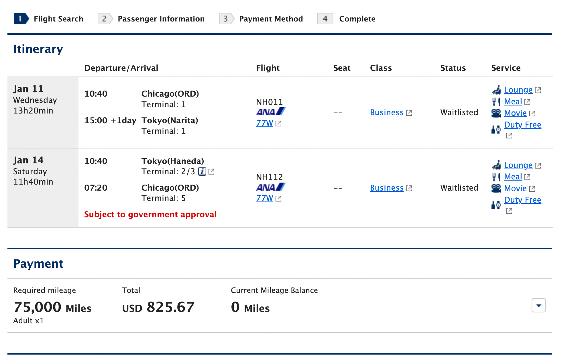This screenshot has width=582, height=360.
Task: Click the Movie camera icon for NH112
Action: [496, 188]
